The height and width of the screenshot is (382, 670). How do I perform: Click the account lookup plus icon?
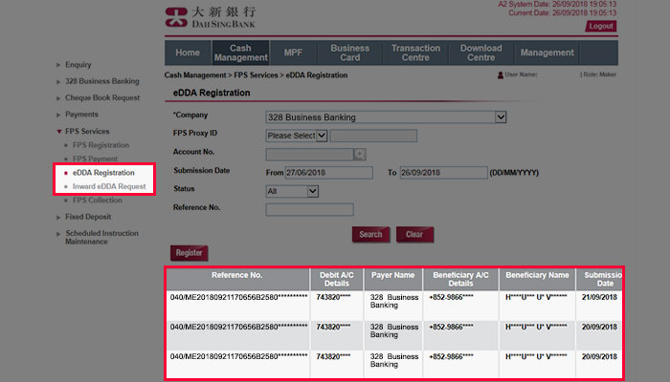(x=360, y=155)
